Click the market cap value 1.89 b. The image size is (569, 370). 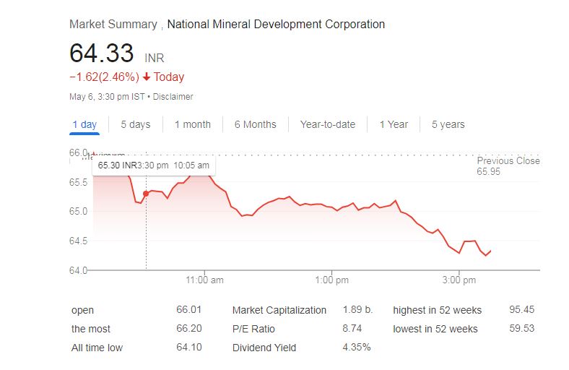[357, 310]
